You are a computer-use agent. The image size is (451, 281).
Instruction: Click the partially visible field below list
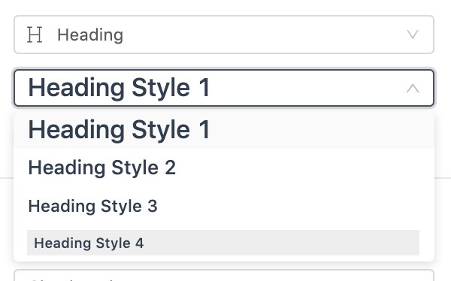click(224, 275)
